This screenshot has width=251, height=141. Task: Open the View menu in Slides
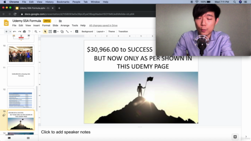[x=28, y=25]
